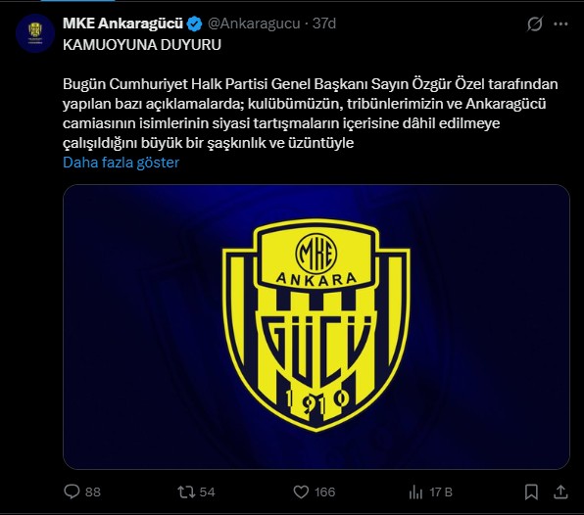Screen dimensions: 584x515
Task: Open the MKE Ankaragücü profile avatar
Action: [35, 33]
